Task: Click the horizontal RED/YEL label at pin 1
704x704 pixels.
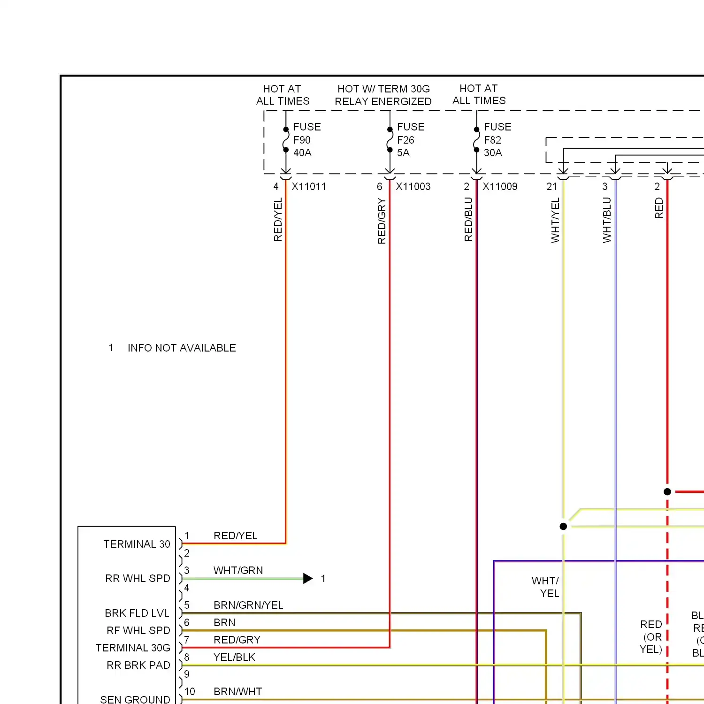Action: tap(235, 536)
